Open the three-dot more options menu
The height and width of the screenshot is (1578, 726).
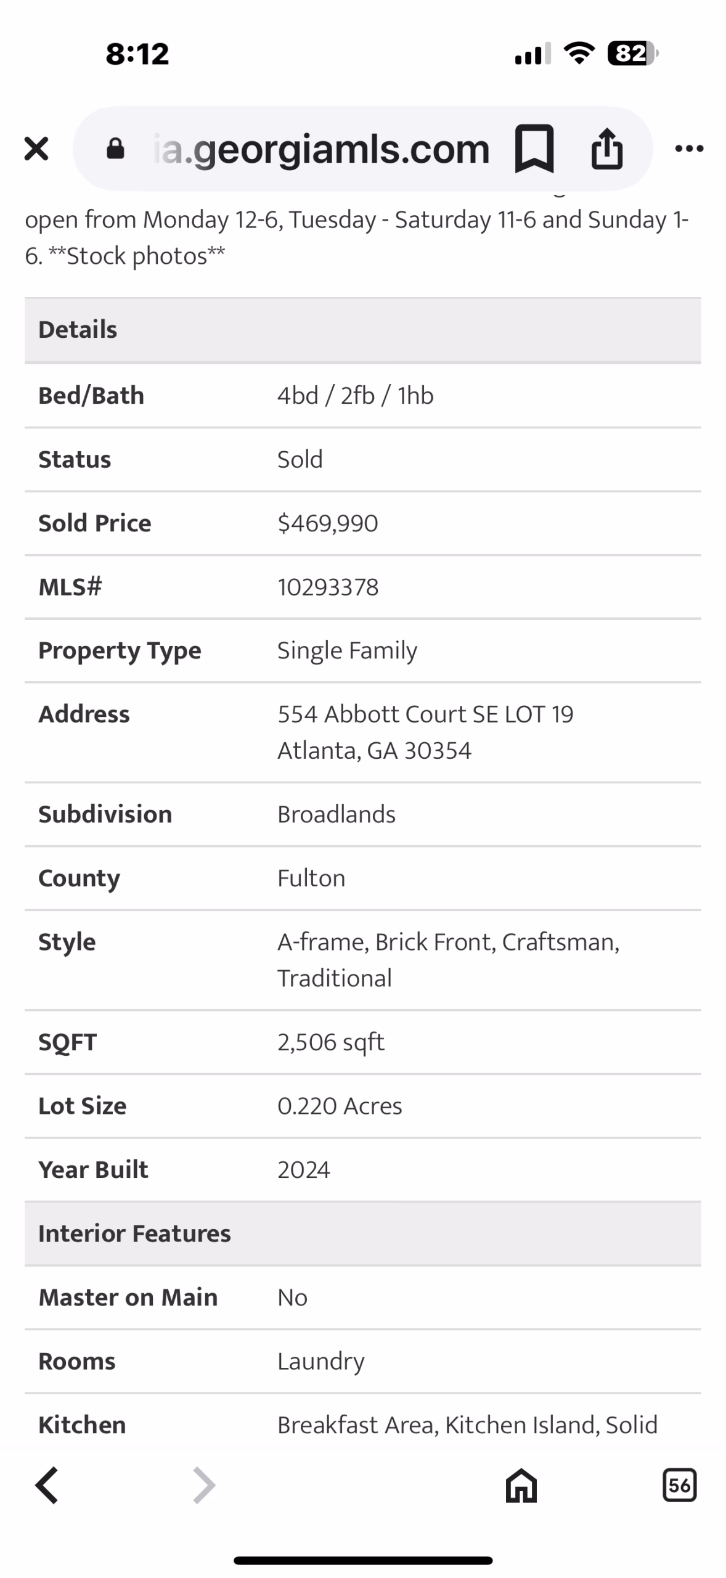point(689,148)
